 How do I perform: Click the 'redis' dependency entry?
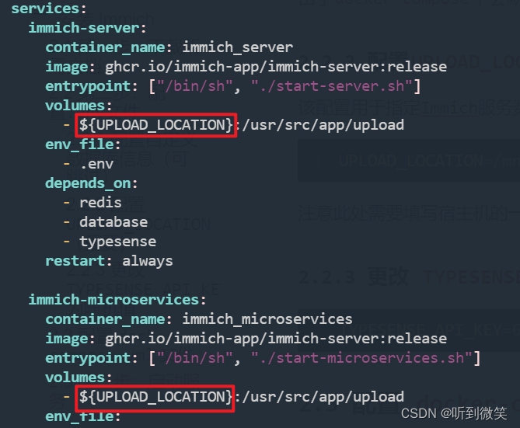pos(100,203)
